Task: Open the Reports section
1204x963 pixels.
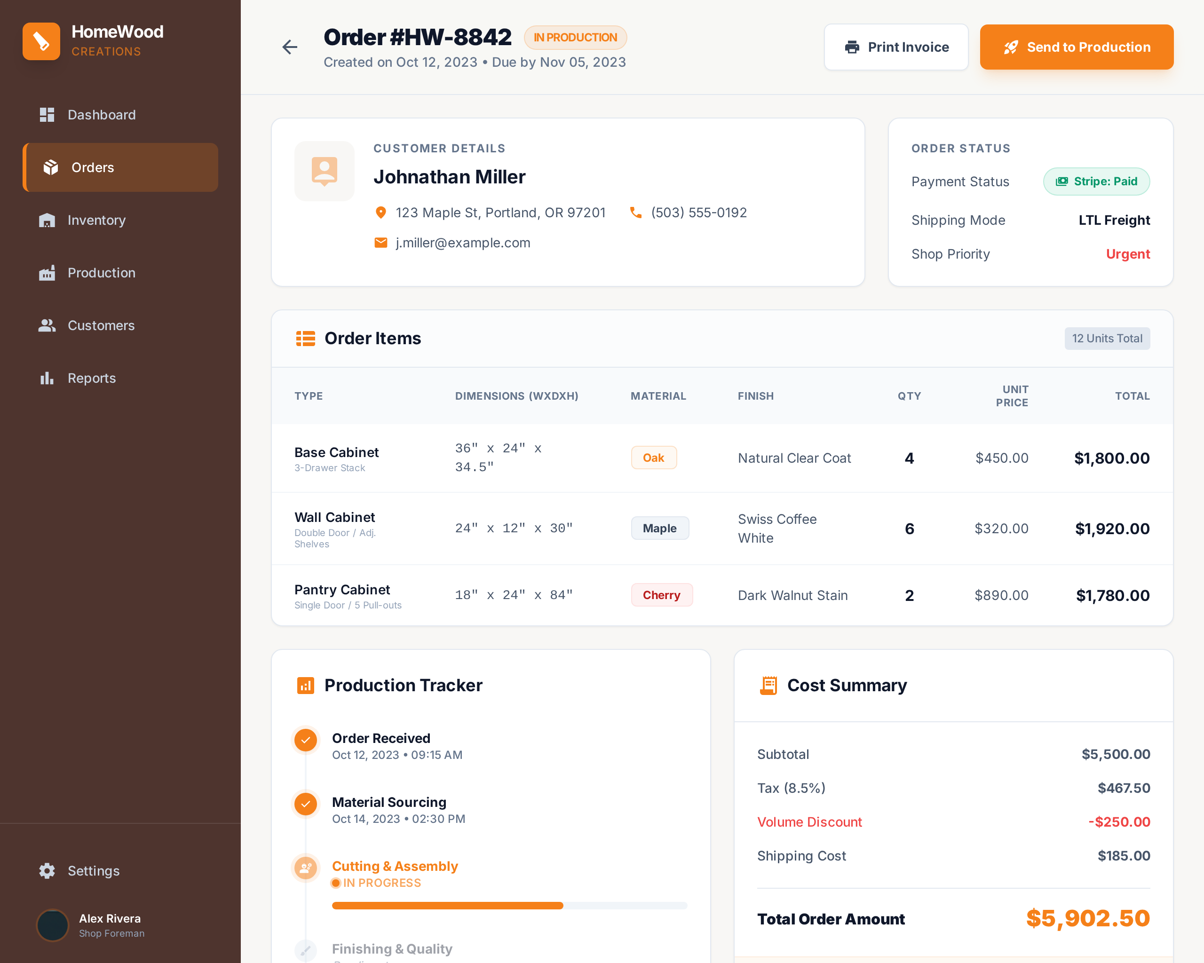Action: (x=92, y=379)
